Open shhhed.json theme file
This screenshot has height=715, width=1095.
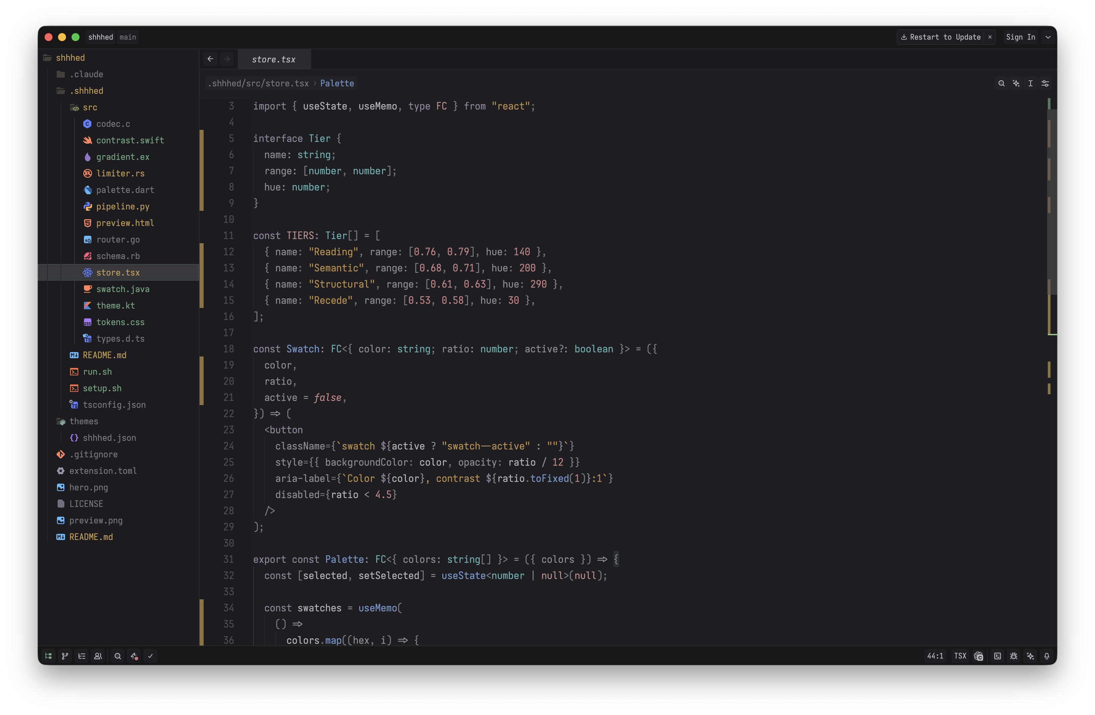(118, 438)
